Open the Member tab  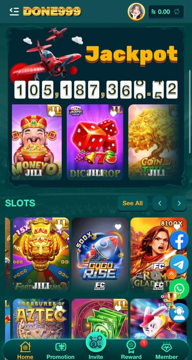point(167,351)
